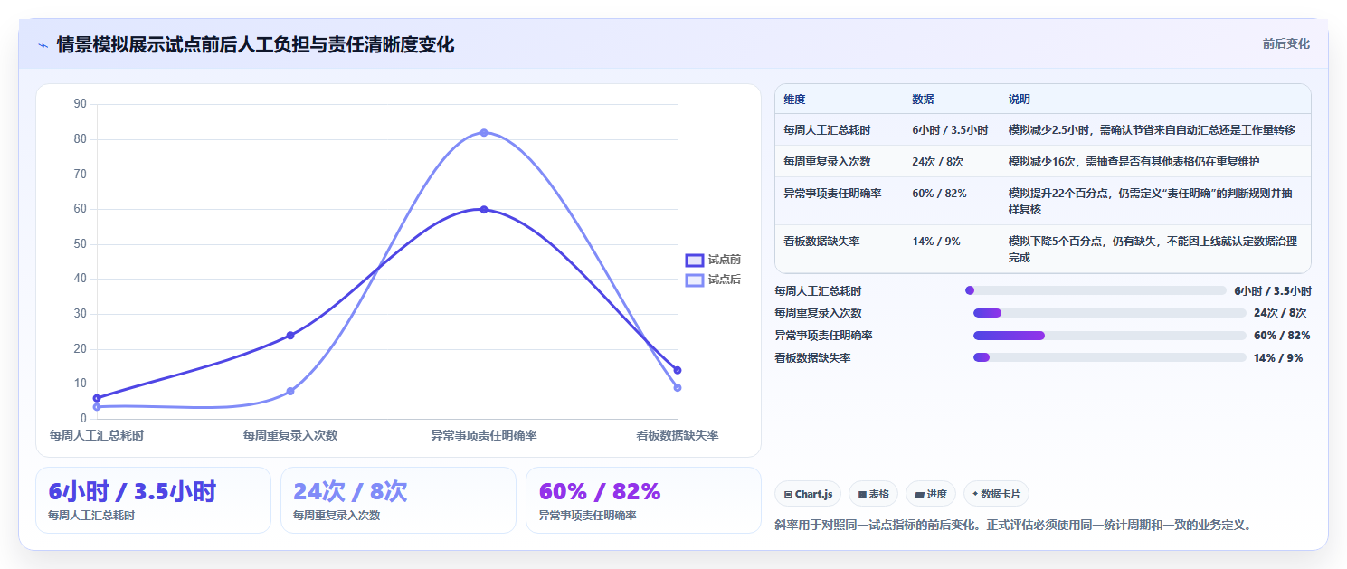Select the 试点前 point at 6 on 每周人工汇总耗时
The image size is (1347, 569).
(97, 398)
